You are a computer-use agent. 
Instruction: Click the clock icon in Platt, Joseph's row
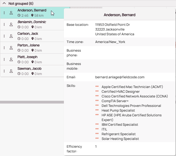(x=19, y=62)
